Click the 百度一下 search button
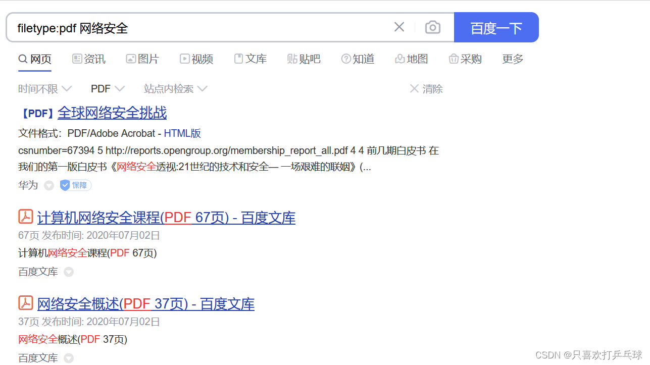Image resolution: width=650 pixels, height=365 pixels. pos(496,27)
